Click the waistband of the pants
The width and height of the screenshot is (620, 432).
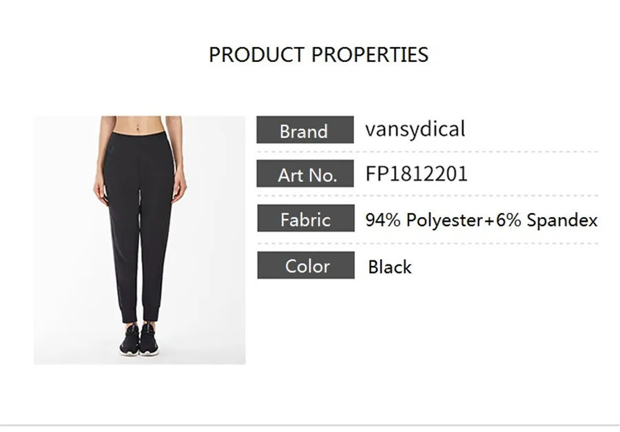coord(138,136)
